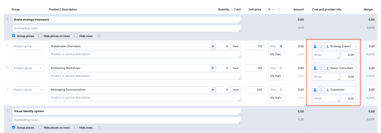
Task: Open percent column header dropdown arrow
Action: click(273, 10)
